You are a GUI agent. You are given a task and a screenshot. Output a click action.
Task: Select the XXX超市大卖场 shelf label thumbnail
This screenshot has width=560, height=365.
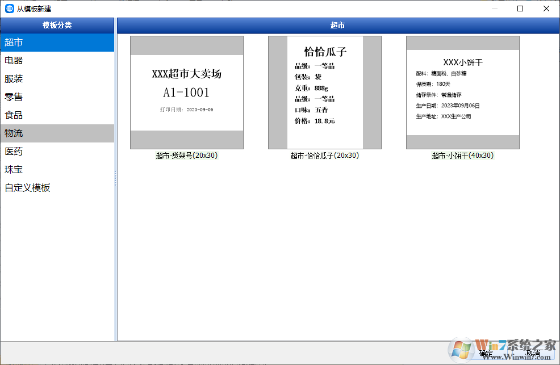tap(187, 93)
